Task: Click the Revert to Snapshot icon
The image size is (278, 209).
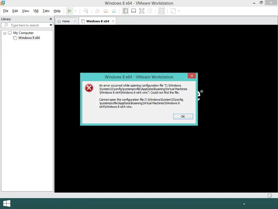Action: (106, 11)
